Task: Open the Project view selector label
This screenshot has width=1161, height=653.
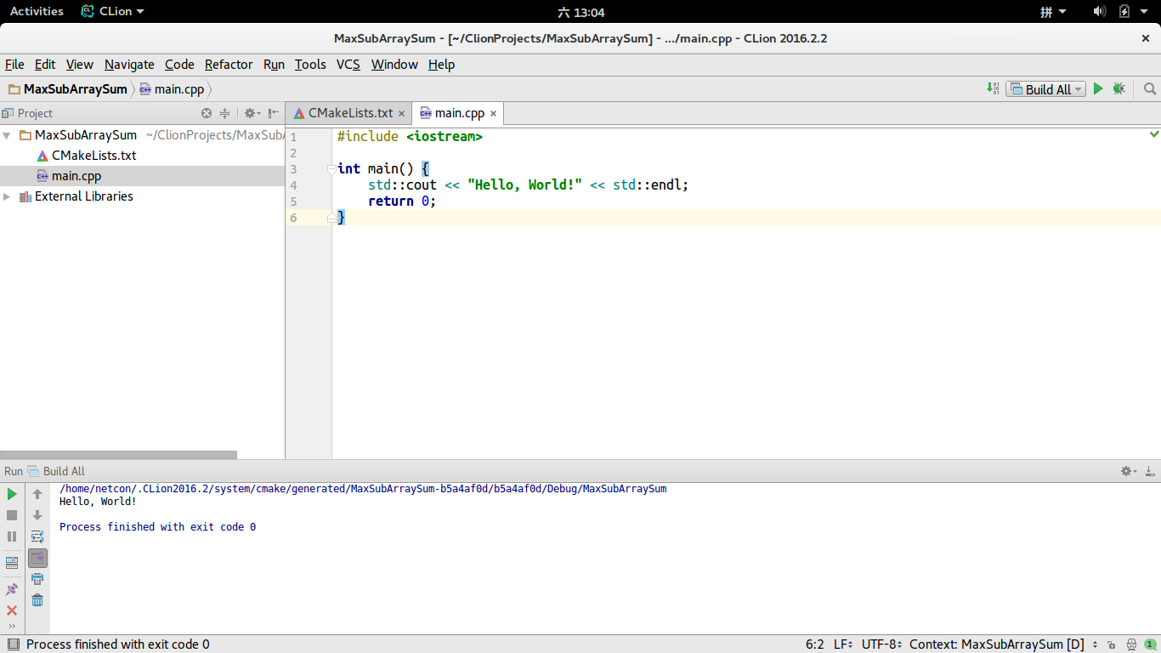Action: pos(35,113)
